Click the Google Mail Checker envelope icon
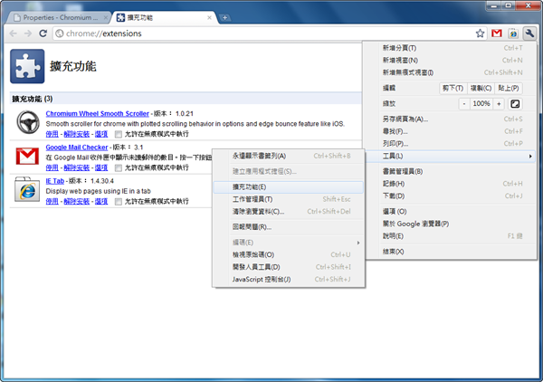The height and width of the screenshot is (382, 543). coord(27,157)
